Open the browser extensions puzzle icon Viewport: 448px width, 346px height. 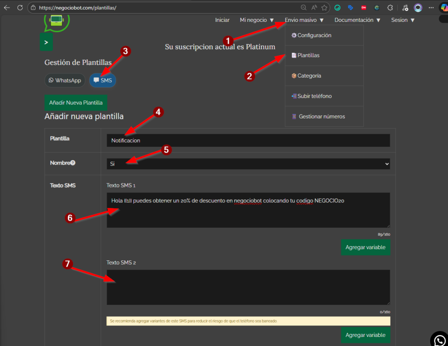tap(390, 7)
